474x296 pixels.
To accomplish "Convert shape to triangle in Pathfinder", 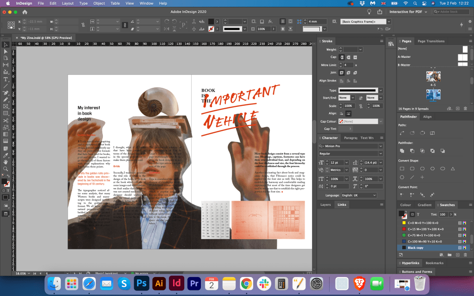I will (x=453, y=168).
